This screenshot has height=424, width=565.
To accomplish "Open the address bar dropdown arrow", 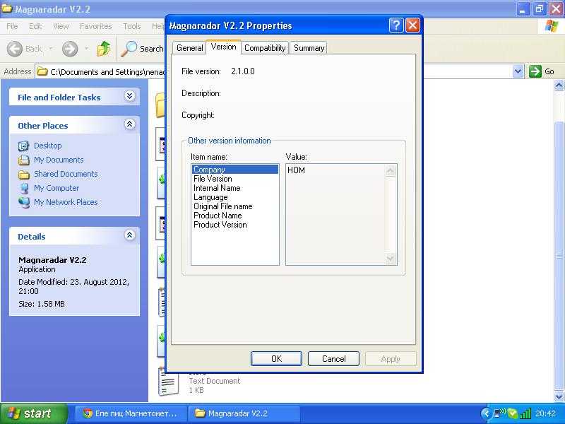I will click(x=518, y=71).
